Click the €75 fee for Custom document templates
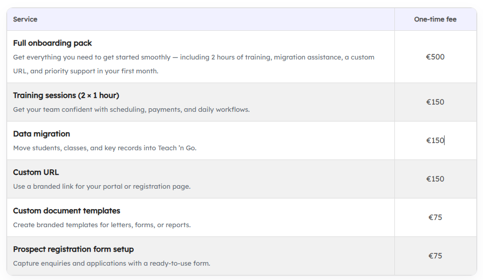Screen dimensions: 483x280 coord(435,217)
